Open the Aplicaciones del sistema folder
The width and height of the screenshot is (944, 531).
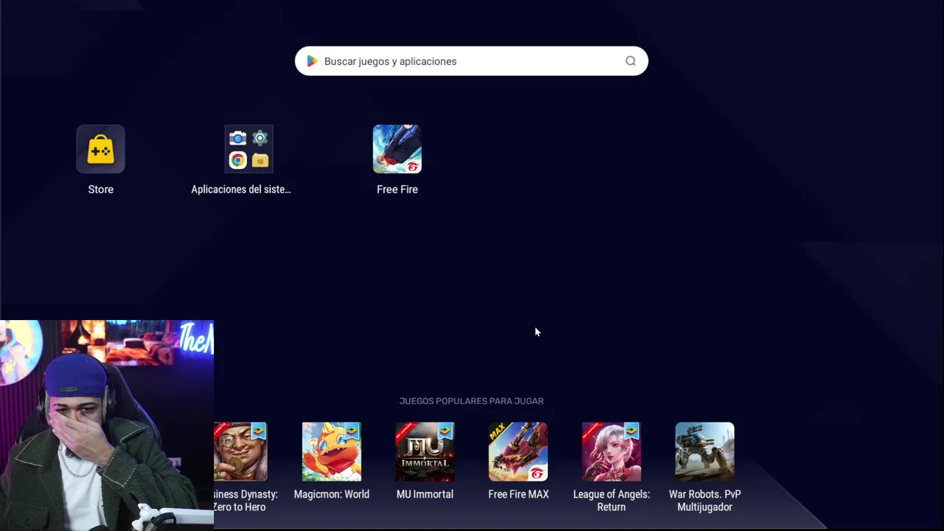[249, 149]
